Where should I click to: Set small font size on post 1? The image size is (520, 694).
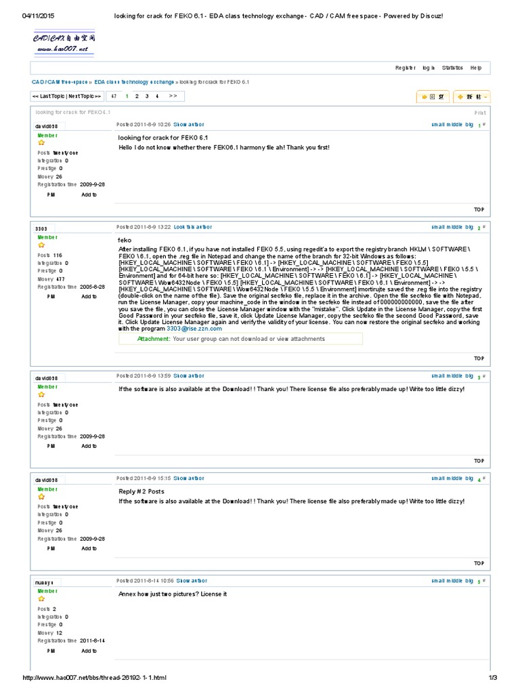(x=438, y=125)
